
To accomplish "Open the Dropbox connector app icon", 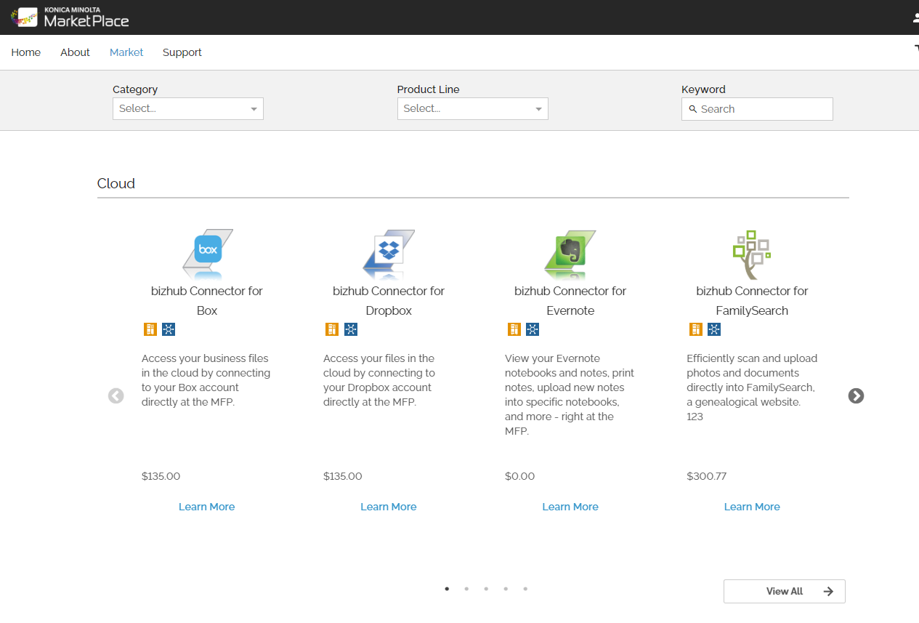I will click(x=389, y=254).
